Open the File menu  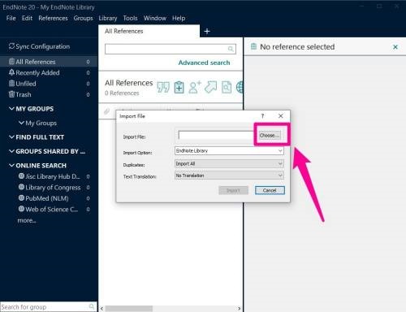pos(11,18)
